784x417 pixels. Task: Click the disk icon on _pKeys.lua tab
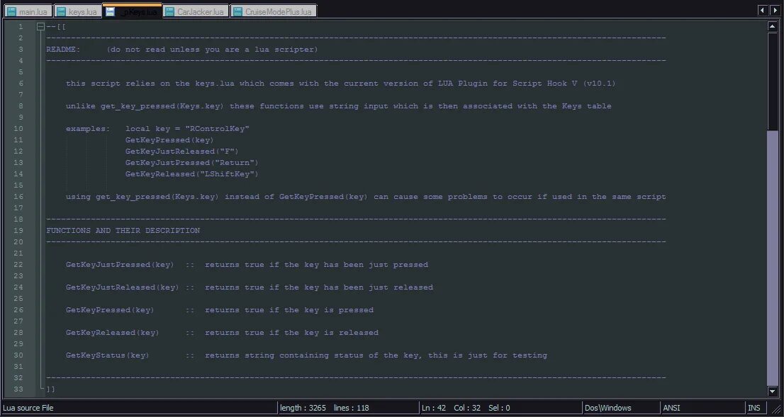point(111,11)
